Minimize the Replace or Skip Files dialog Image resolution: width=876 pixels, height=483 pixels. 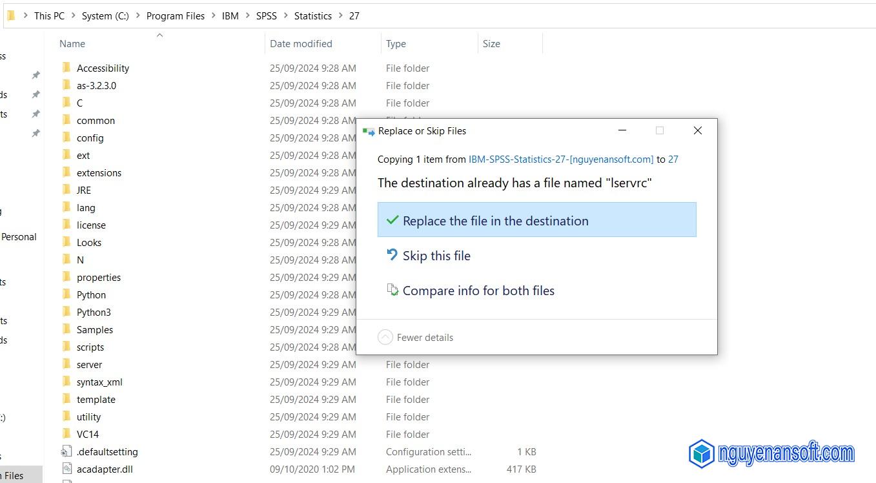pyautogui.click(x=622, y=130)
